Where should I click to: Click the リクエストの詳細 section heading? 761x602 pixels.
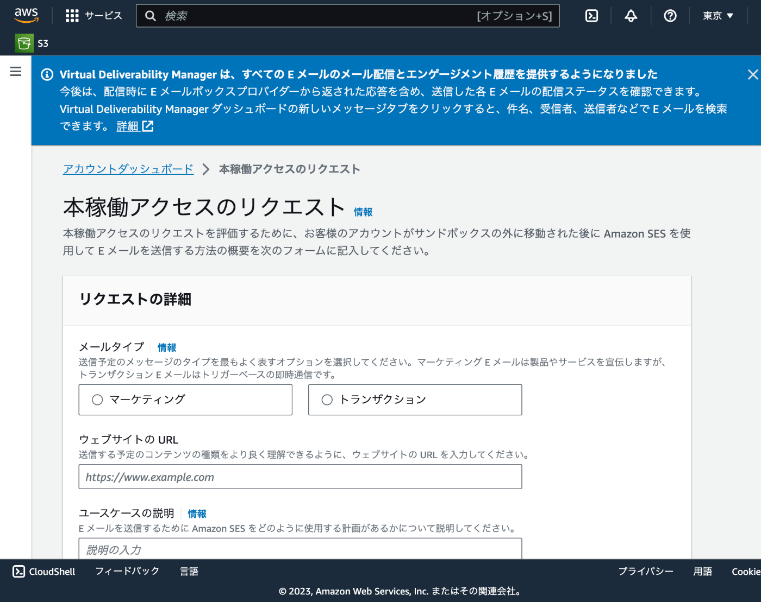[135, 299]
